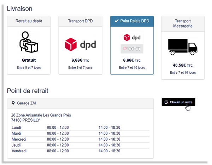Click the edit icon on Choisir un autre
Viewport: 212px width, 165px height.
(166, 102)
